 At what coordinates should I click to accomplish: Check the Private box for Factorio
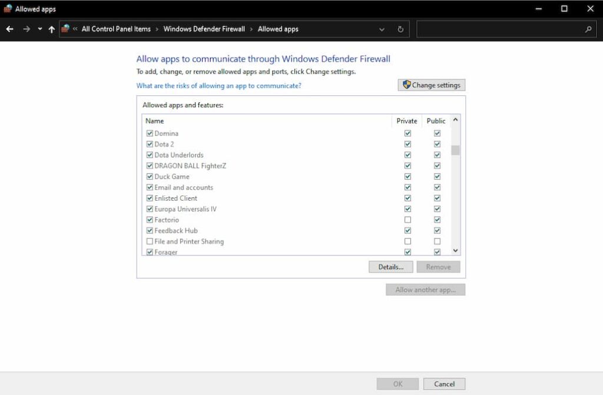[x=407, y=220]
